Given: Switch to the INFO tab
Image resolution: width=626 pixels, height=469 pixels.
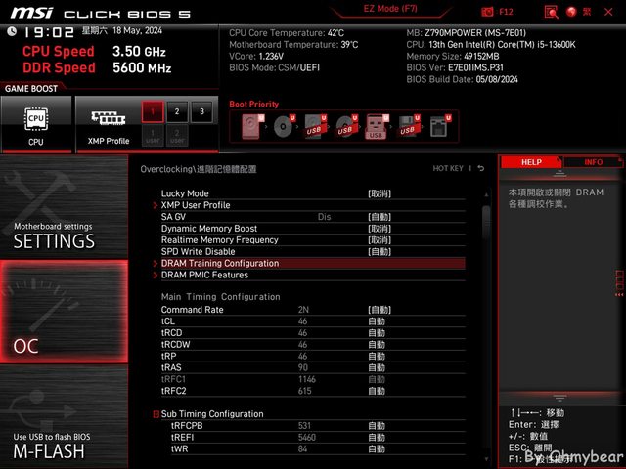Looking at the screenshot, I should [x=593, y=162].
